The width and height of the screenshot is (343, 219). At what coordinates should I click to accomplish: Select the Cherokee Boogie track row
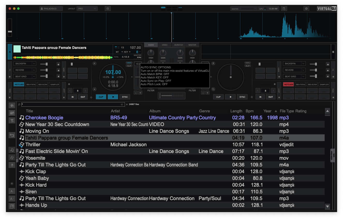coord(172,118)
